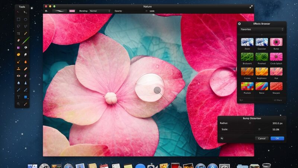This screenshot has height=168, width=298.
Task: Click the bump center handle on canvas
Action: pyautogui.click(x=157, y=90)
